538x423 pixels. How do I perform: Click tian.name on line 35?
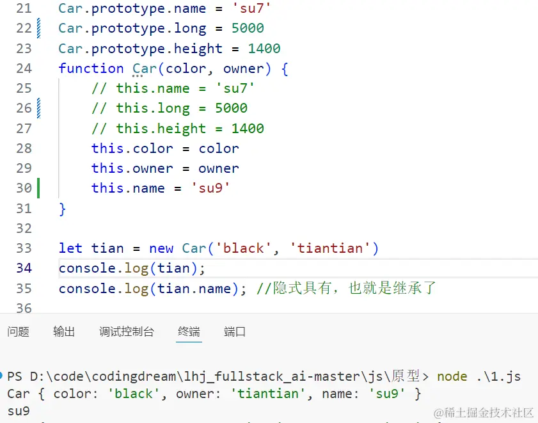coord(194,289)
